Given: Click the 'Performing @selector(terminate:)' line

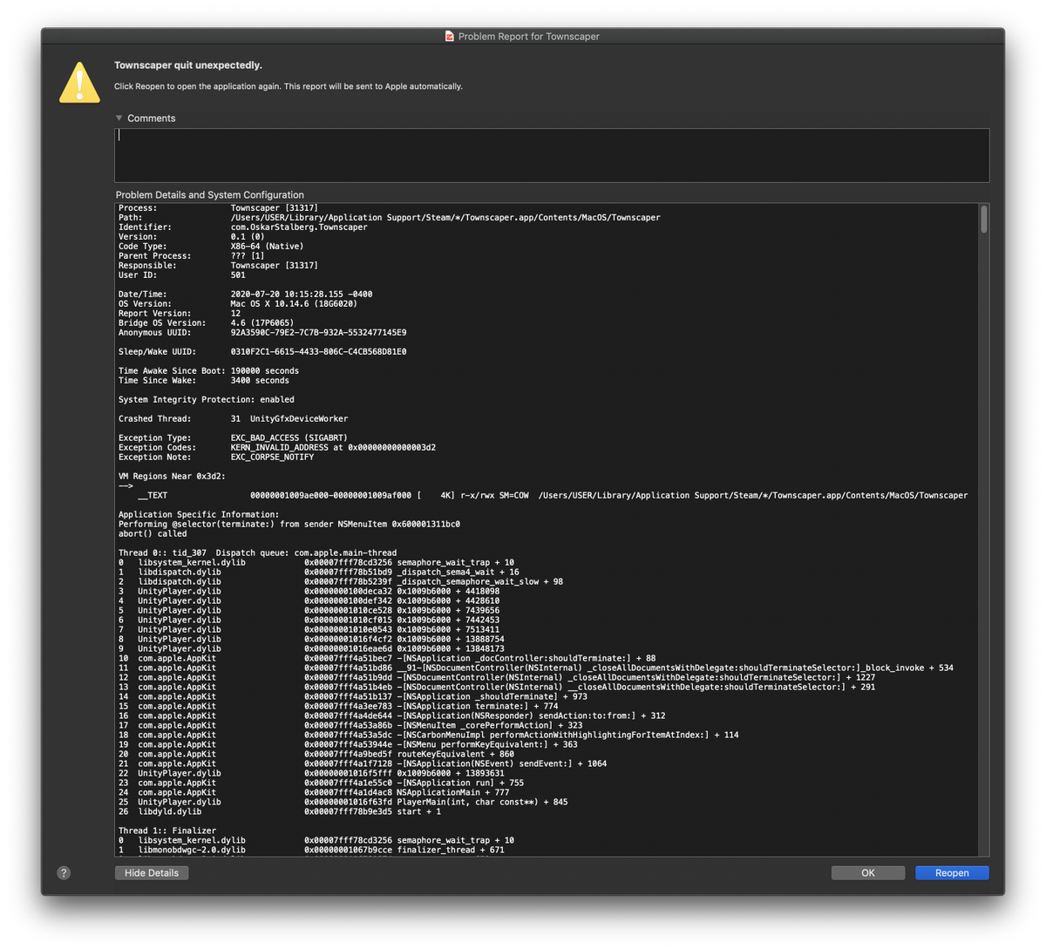Looking at the screenshot, I should 289,525.
